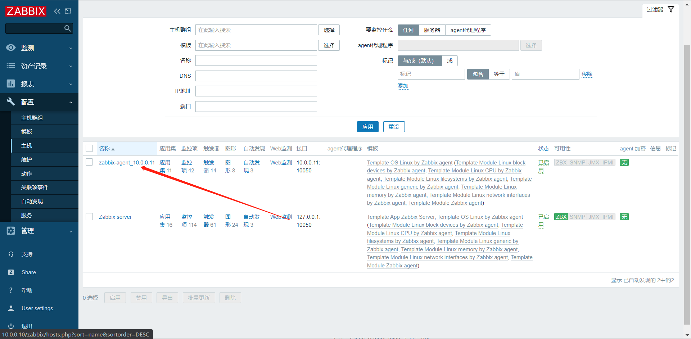Select checkbox for zabbix-agent_10.0.0.11

89,162
